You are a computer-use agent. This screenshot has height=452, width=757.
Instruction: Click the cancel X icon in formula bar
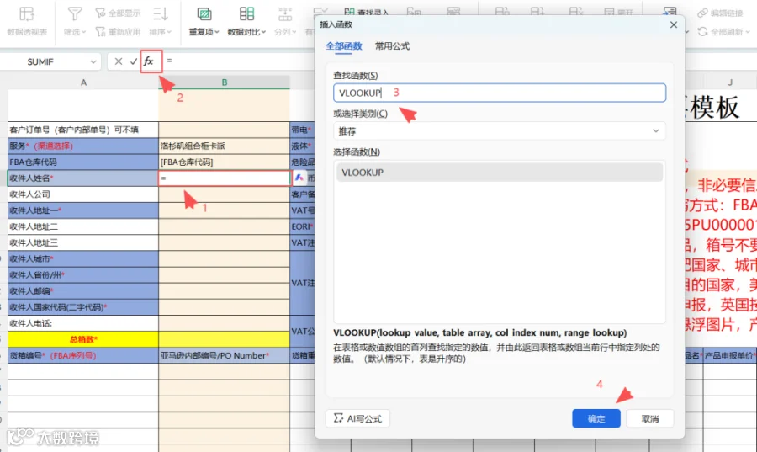[119, 61]
